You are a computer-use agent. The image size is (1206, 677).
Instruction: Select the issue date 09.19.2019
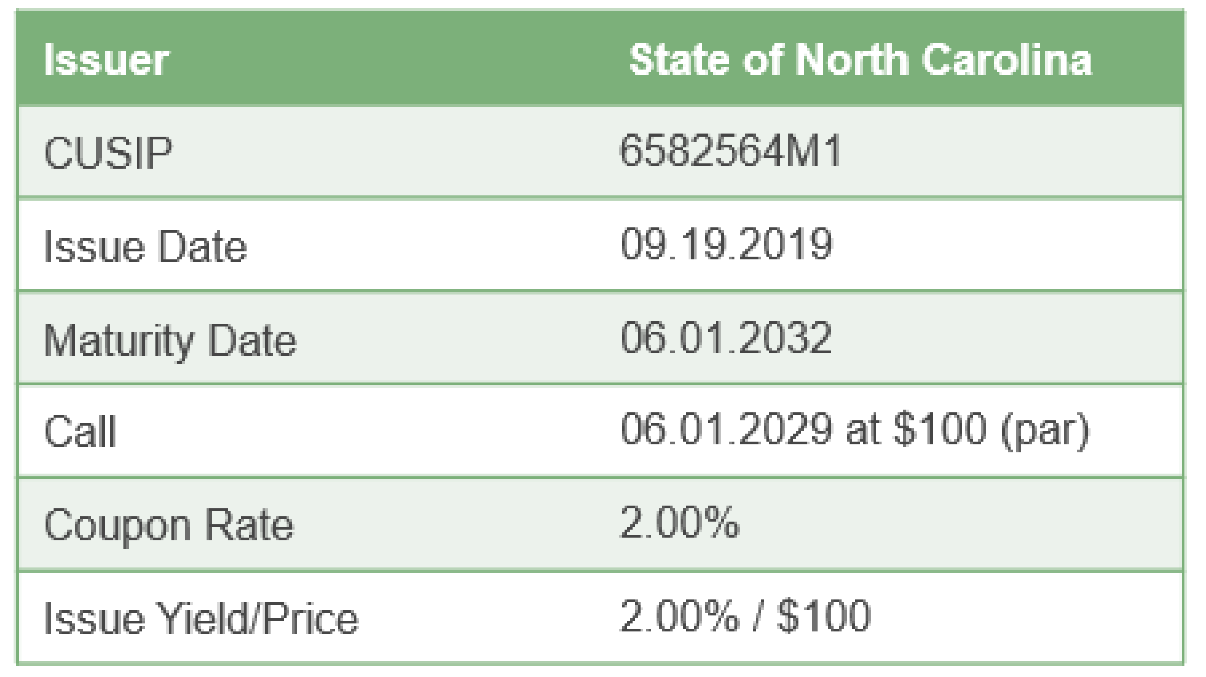(x=726, y=244)
